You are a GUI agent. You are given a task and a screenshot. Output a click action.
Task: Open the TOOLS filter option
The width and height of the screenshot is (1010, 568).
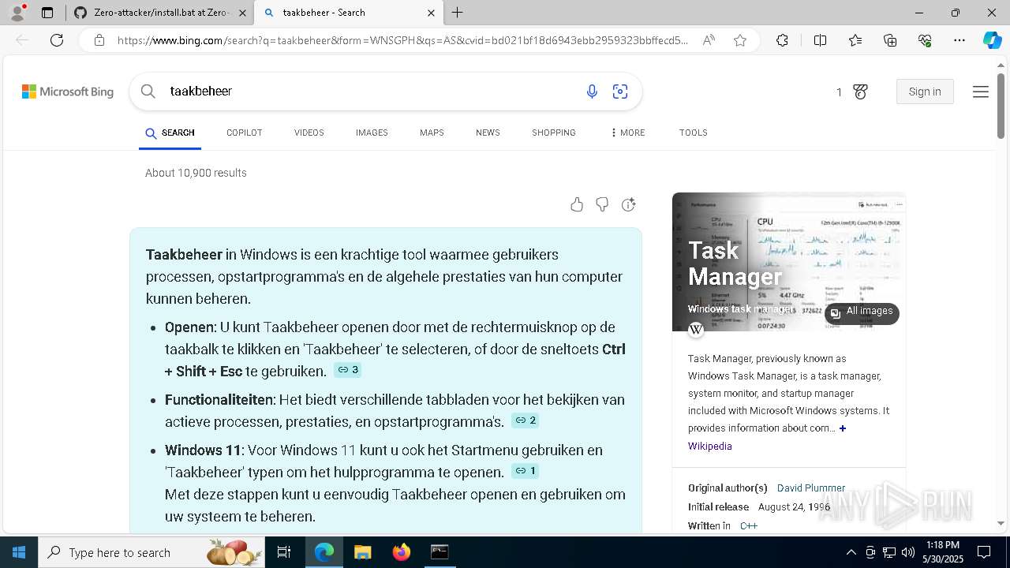[694, 133]
